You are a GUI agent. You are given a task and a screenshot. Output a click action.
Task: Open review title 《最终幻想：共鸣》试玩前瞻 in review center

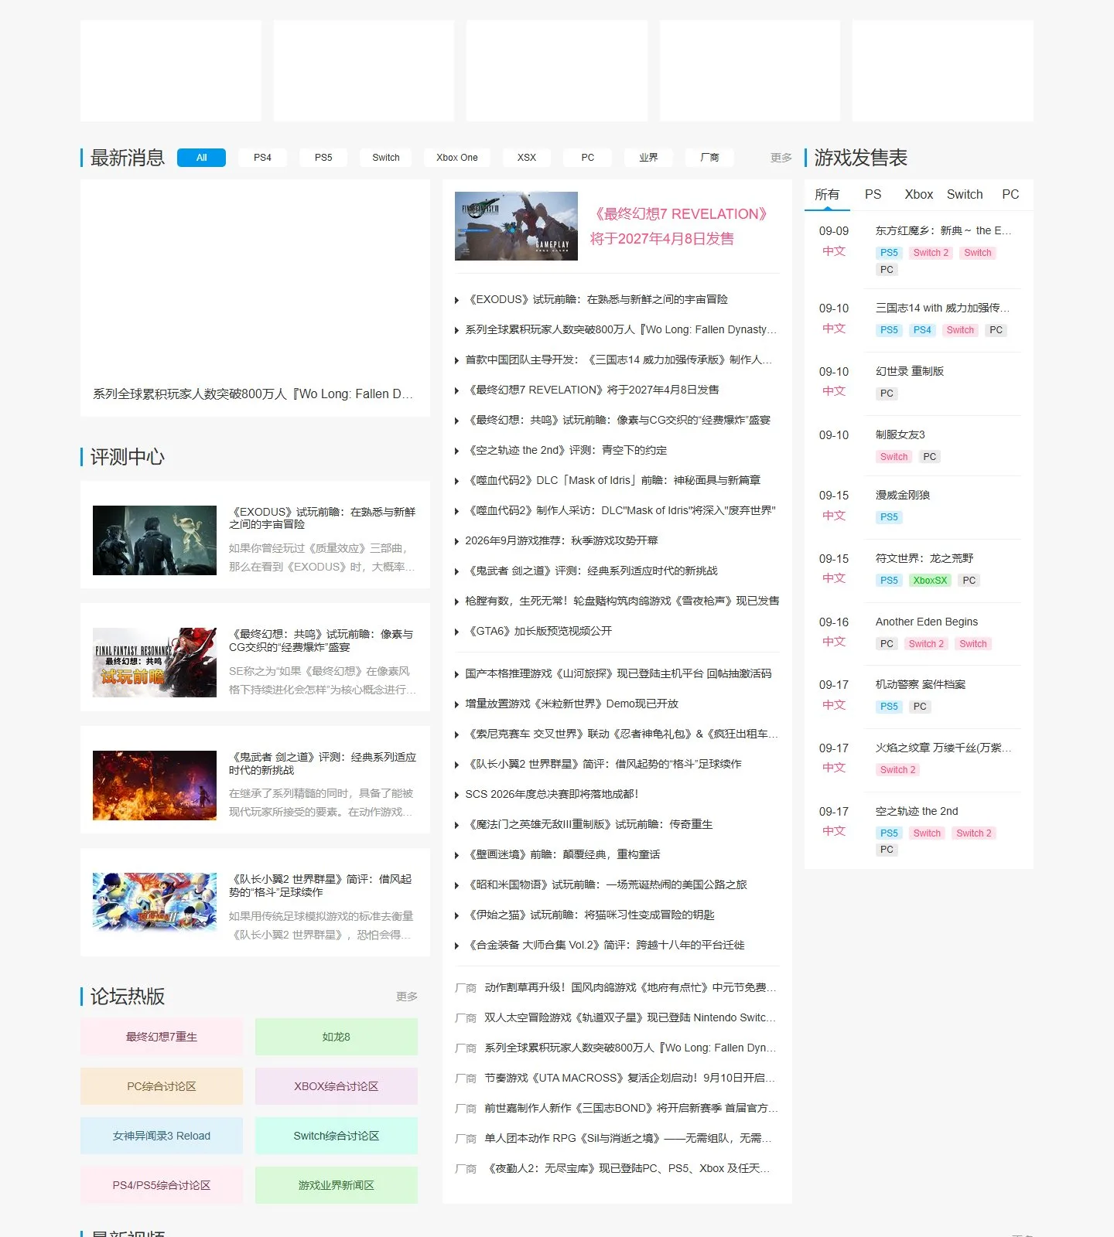click(x=322, y=640)
